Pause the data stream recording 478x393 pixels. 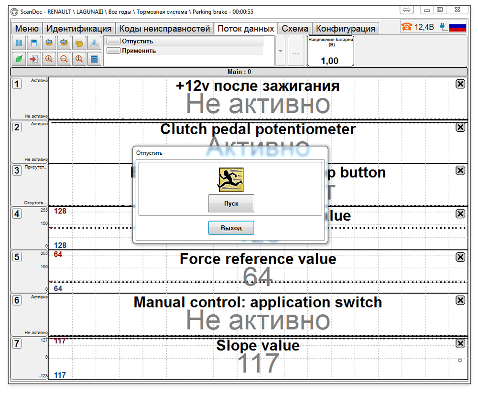pyautogui.click(x=19, y=43)
